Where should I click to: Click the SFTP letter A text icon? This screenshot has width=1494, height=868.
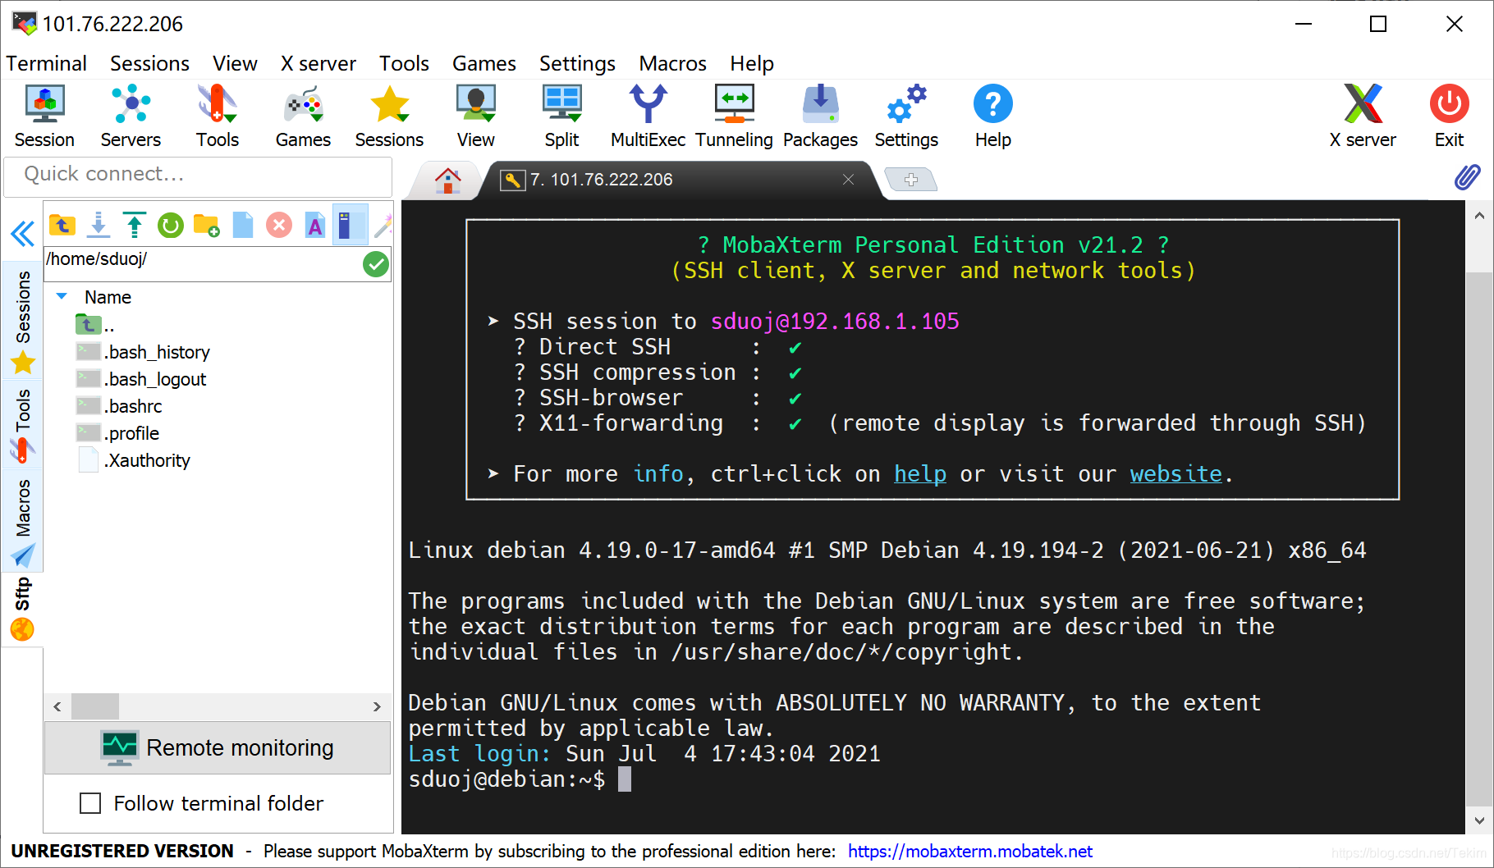pyautogui.click(x=315, y=225)
